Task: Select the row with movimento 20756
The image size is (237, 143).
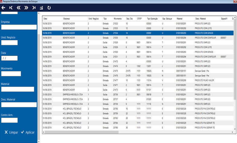Action: click(138, 109)
